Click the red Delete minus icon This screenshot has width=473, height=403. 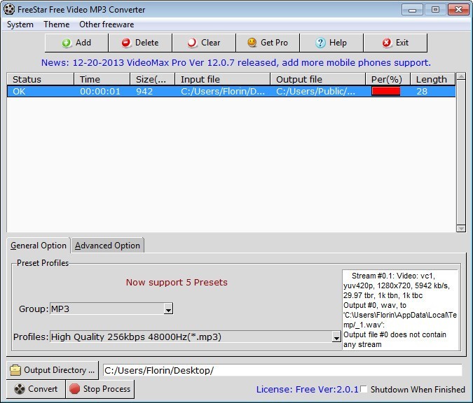coord(126,43)
